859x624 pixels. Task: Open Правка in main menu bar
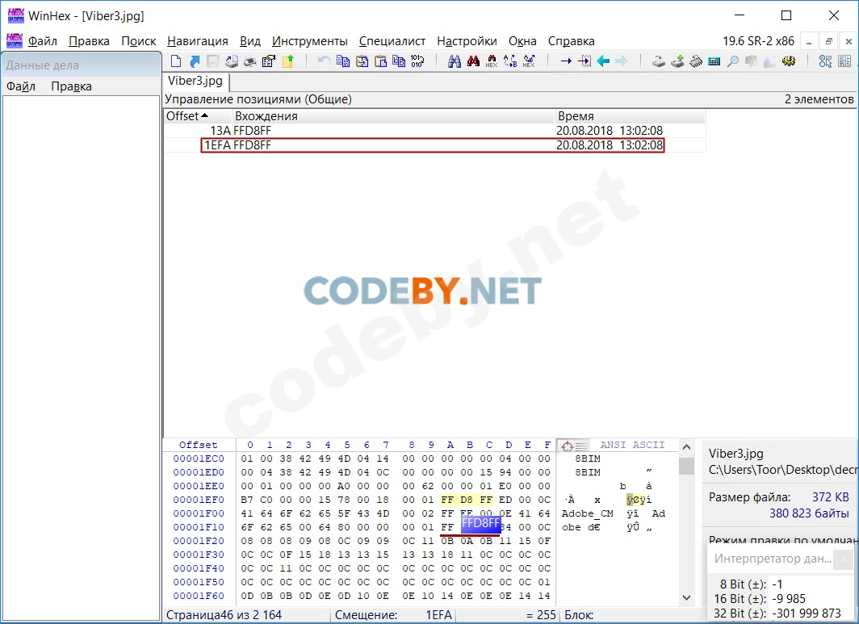[90, 41]
